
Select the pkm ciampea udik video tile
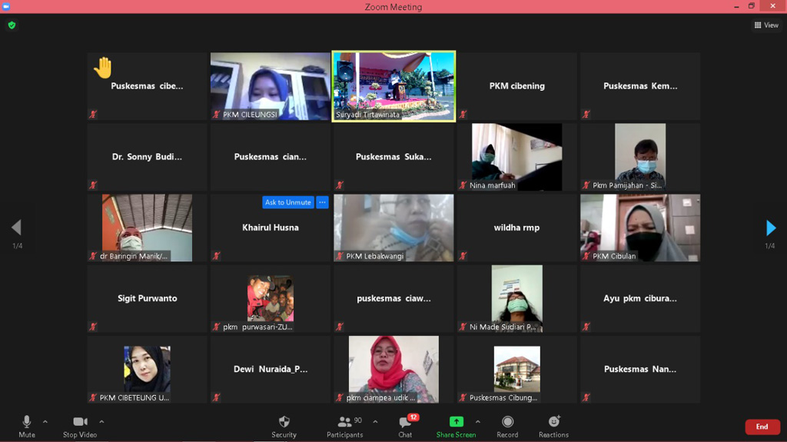point(394,370)
